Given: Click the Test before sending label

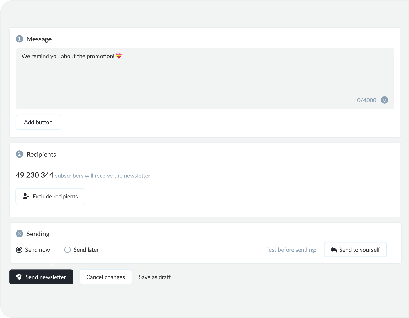Looking at the screenshot, I should [x=291, y=250].
